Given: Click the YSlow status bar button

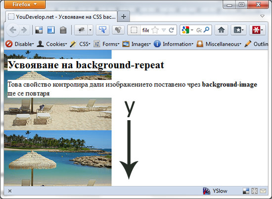Looking at the screenshot, I should (215, 191).
